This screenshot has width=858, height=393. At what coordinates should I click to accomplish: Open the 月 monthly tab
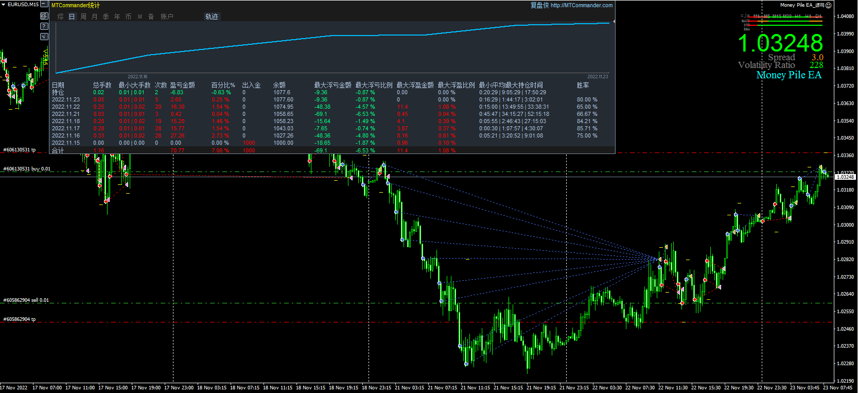pyautogui.click(x=95, y=16)
